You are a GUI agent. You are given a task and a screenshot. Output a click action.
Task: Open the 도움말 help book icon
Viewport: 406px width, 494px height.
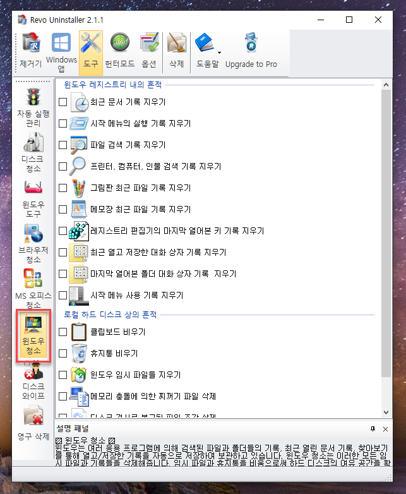(205, 44)
